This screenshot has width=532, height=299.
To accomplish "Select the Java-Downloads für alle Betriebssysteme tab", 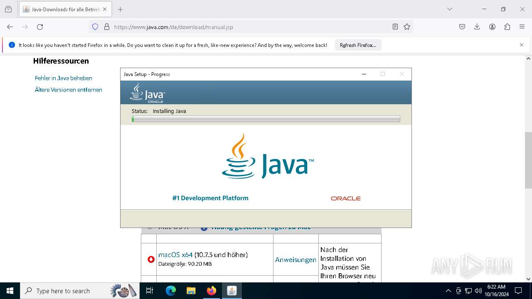I will pos(65,9).
